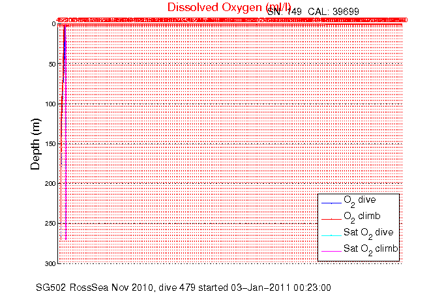The height and width of the screenshot is (296, 444).
Task: Click the cyan line sample for Sat O2 dive
Action: 331,234
